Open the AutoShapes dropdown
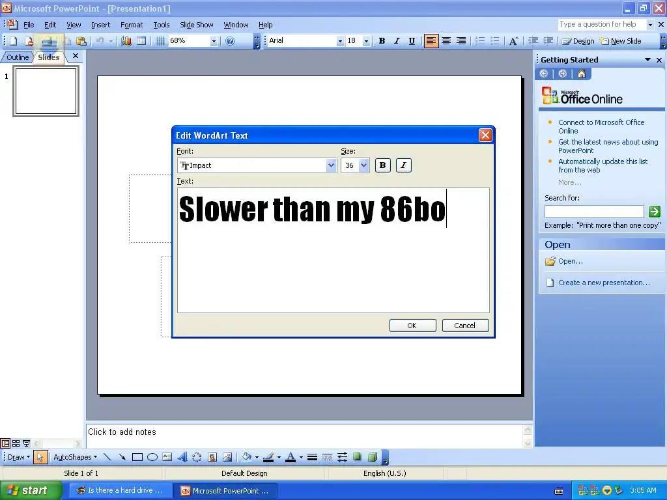Image resolution: width=667 pixels, height=500 pixels. (x=76, y=457)
